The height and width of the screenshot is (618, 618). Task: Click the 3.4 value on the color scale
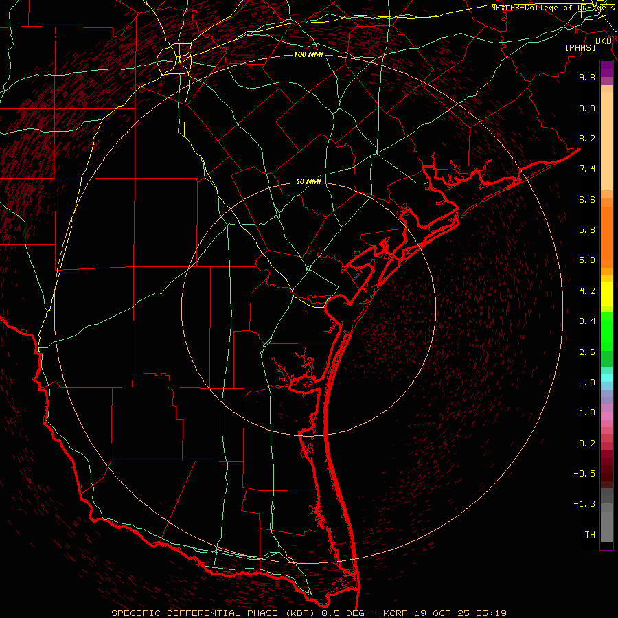[587, 321]
